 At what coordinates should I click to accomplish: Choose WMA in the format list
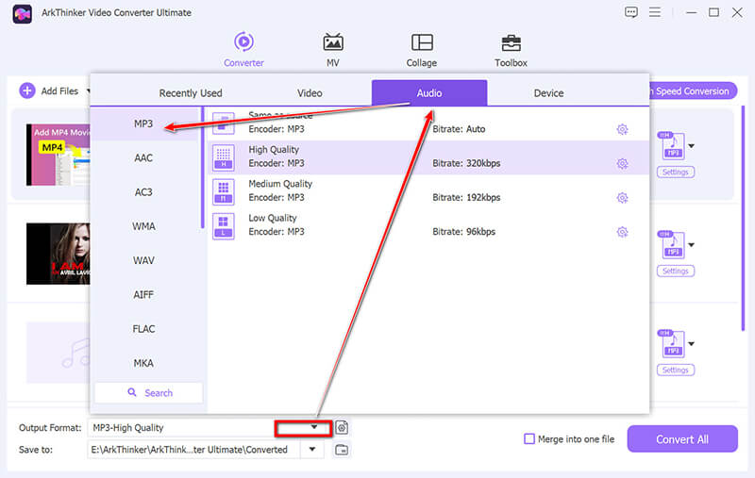click(143, 226)
